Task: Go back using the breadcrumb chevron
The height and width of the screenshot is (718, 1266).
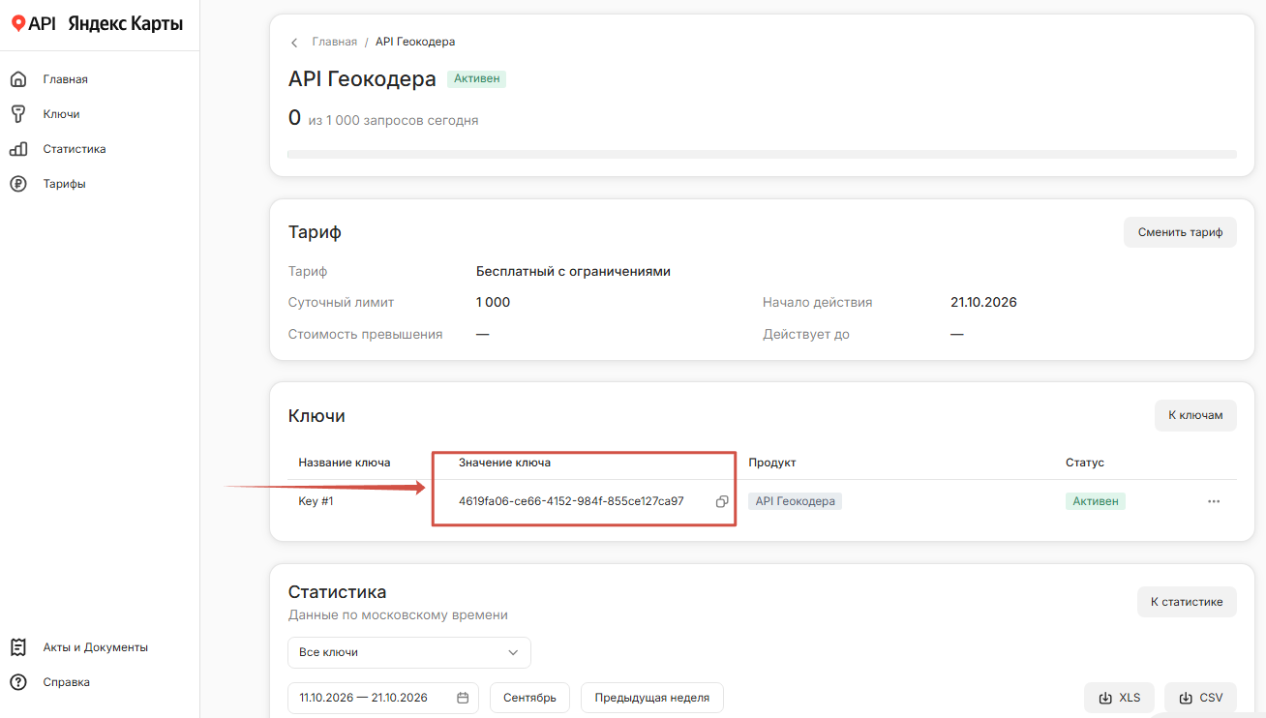Action: 294,43
